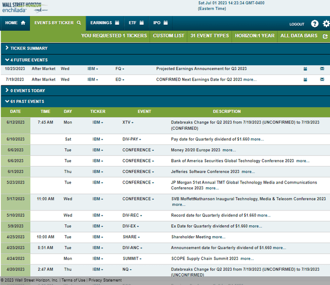330x285 pixels.
Task: Click more link for Jefferies Software Conference
Action: [x=248, y=172]
